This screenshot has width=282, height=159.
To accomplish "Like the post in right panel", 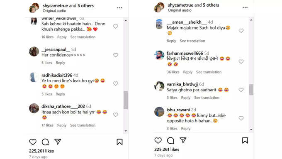I will pos(158,140).
